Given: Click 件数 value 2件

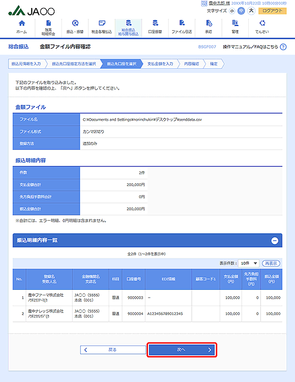Looking at the screenshot, I should click(142, 173).
